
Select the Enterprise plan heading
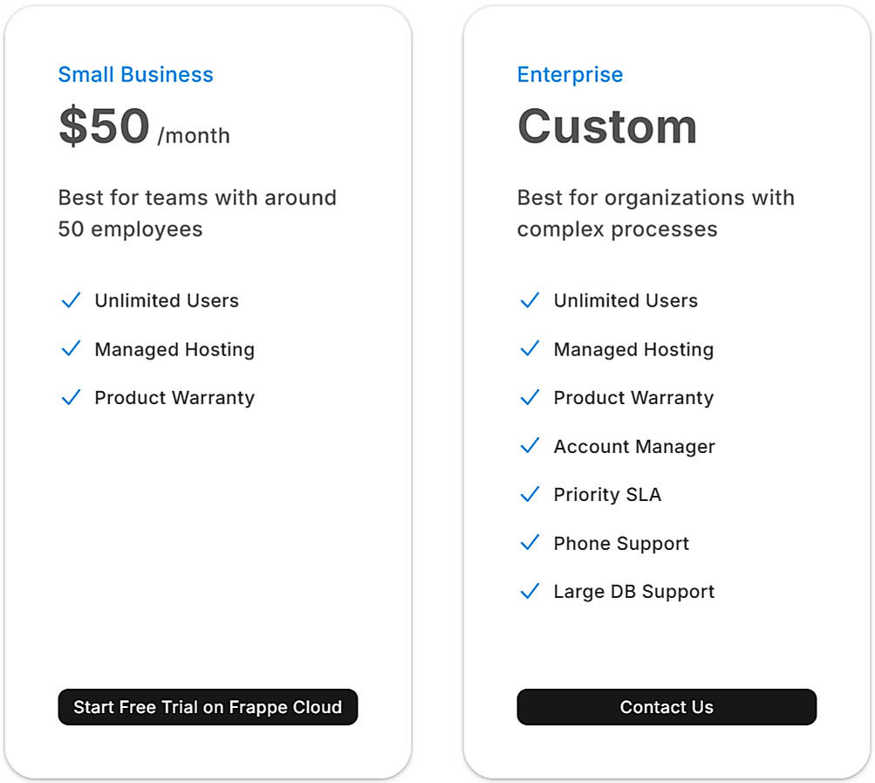[570, 75]
